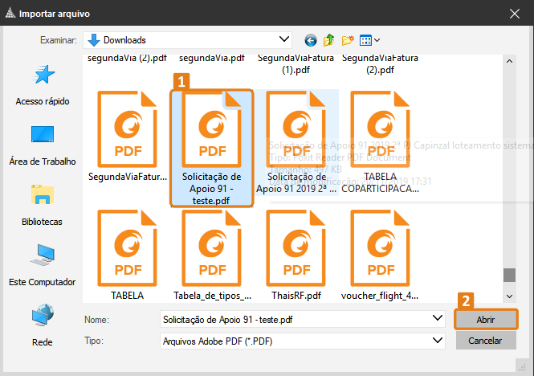Open the View Menu icon

(369, 40)
